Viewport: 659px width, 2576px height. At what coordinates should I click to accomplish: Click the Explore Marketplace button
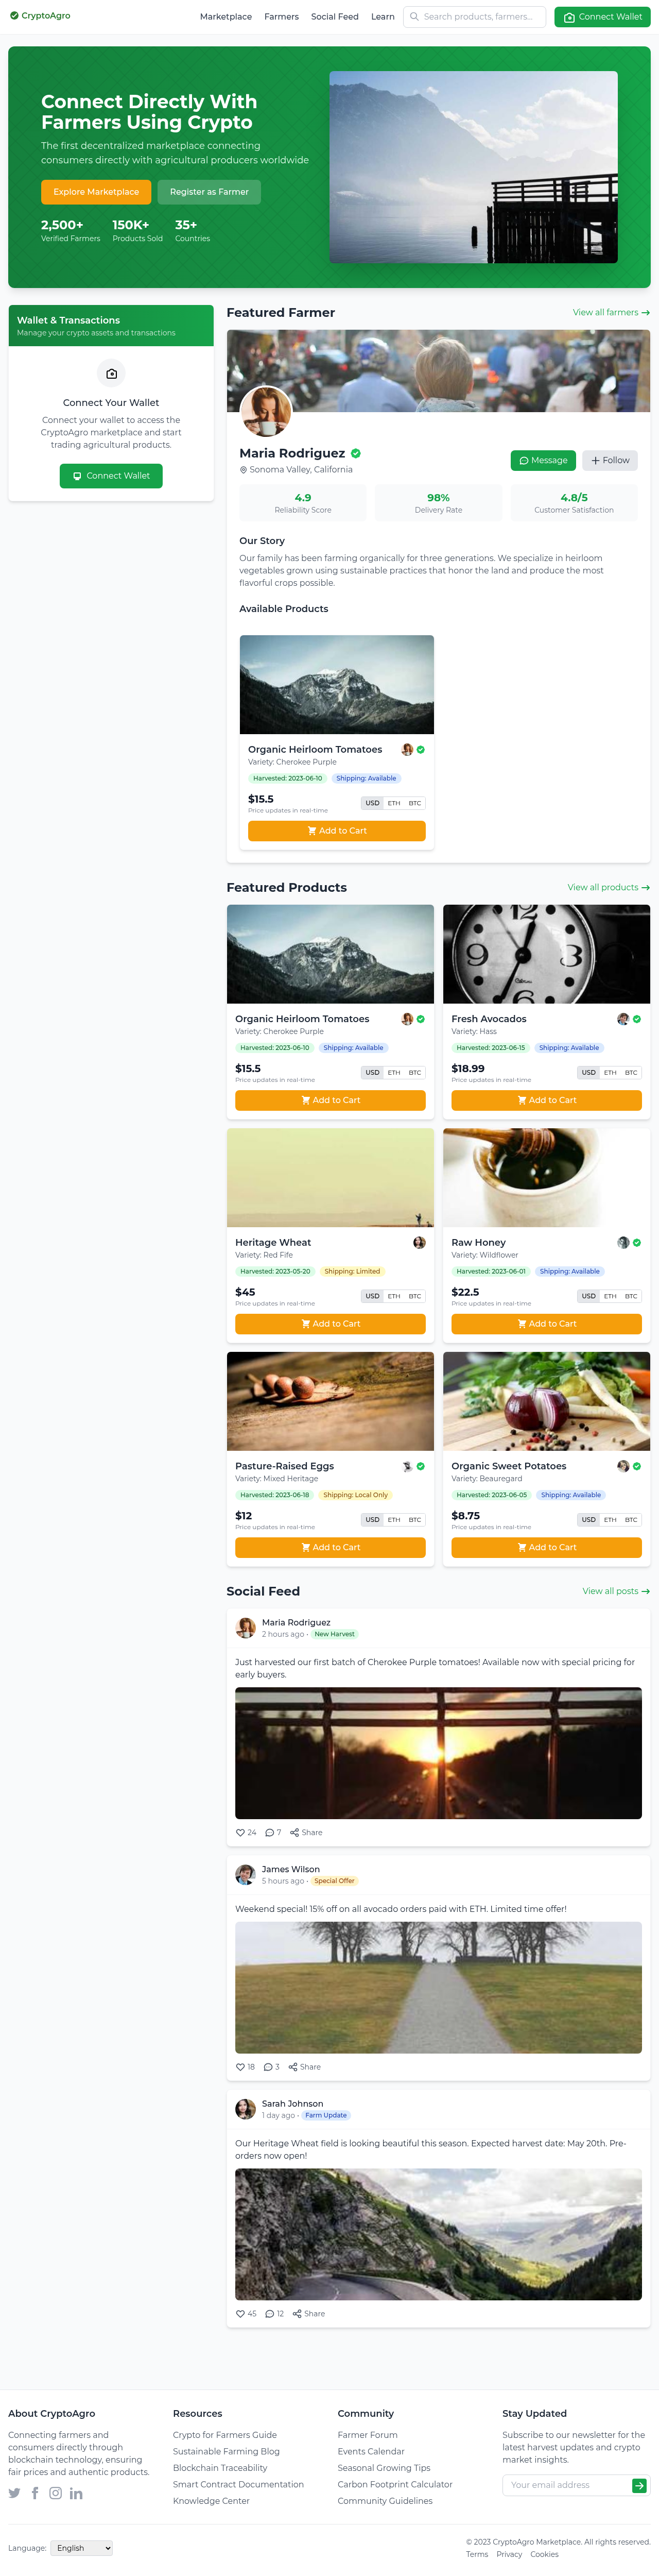tap(95, 192)
